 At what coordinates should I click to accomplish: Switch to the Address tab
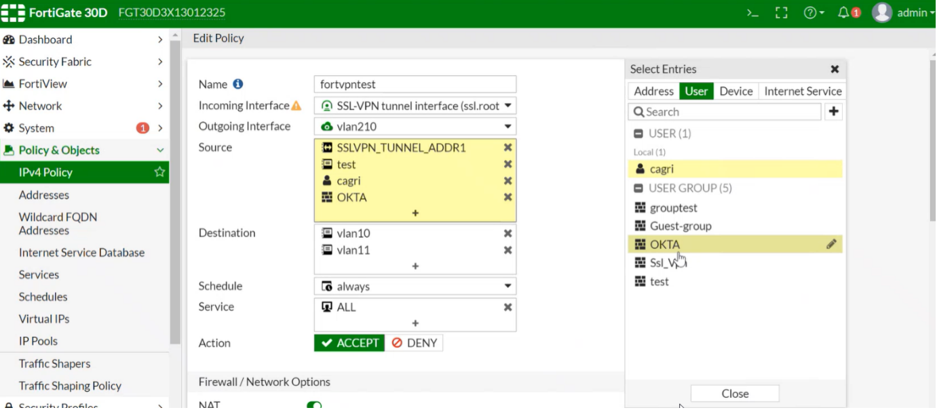(653, 91)
